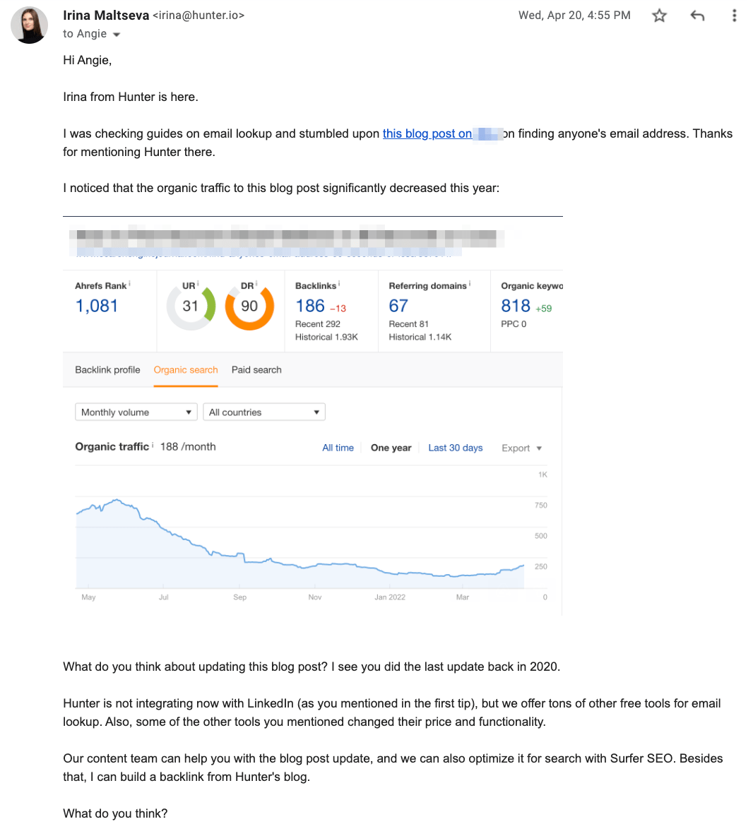Screen dimensions: 753x836
Task: Click the Reply arrow icon
Action: tap(697, 15)
